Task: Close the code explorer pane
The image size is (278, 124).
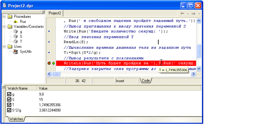Action: tap(44, 12)
